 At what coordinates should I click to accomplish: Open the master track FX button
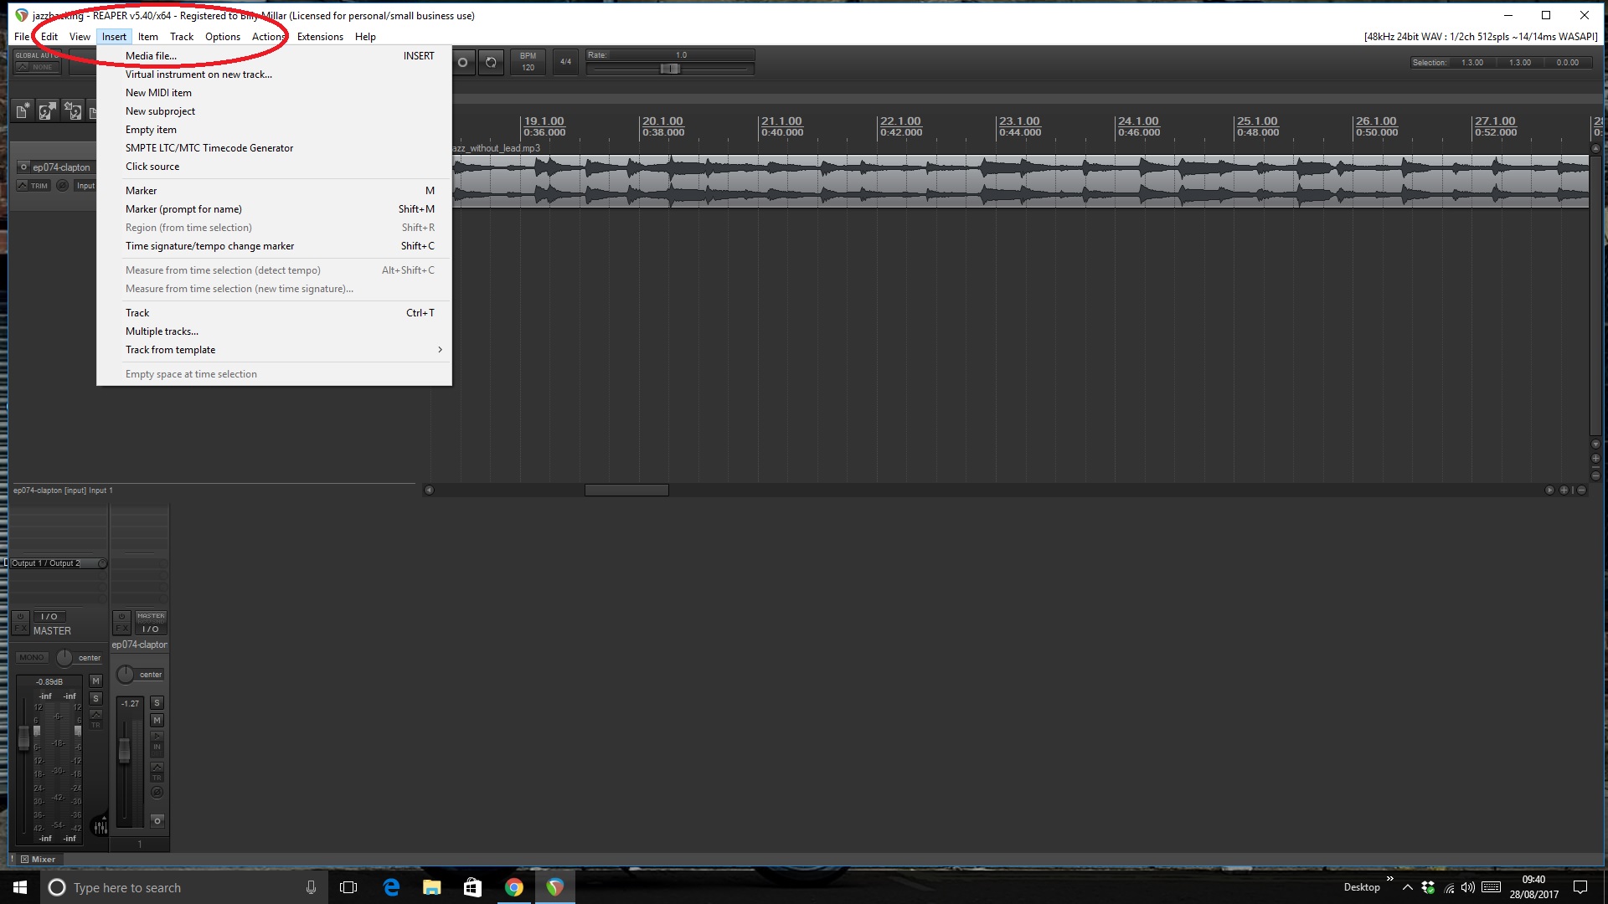click(21, 629)
